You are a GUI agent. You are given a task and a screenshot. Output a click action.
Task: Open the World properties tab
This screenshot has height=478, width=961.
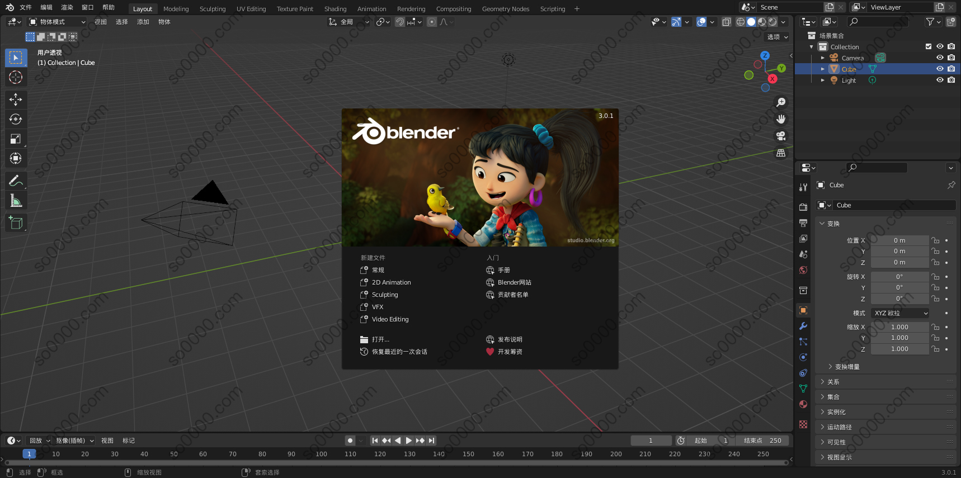tap(803, 270)
